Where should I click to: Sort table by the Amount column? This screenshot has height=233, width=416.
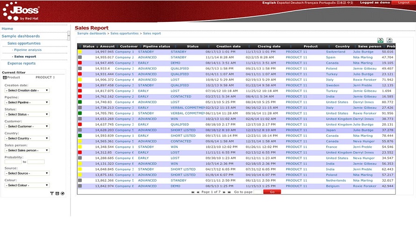pyautogui.click(x=107, y=46)
